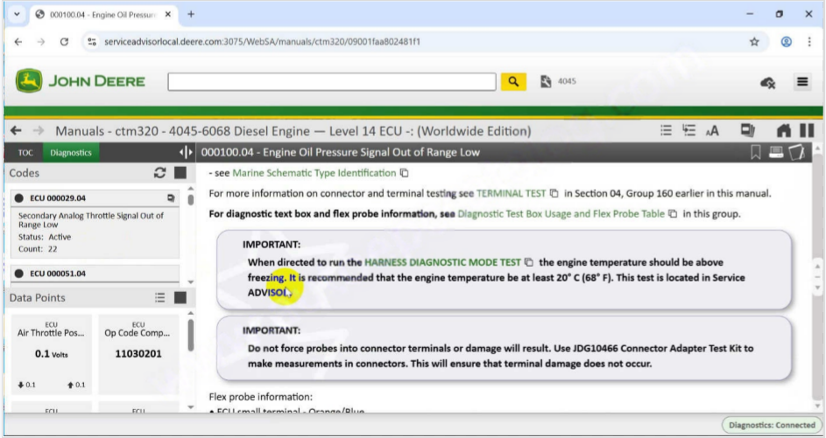Open the browser three-dot menu
This screenshot has width=826, height=438.
809,42
